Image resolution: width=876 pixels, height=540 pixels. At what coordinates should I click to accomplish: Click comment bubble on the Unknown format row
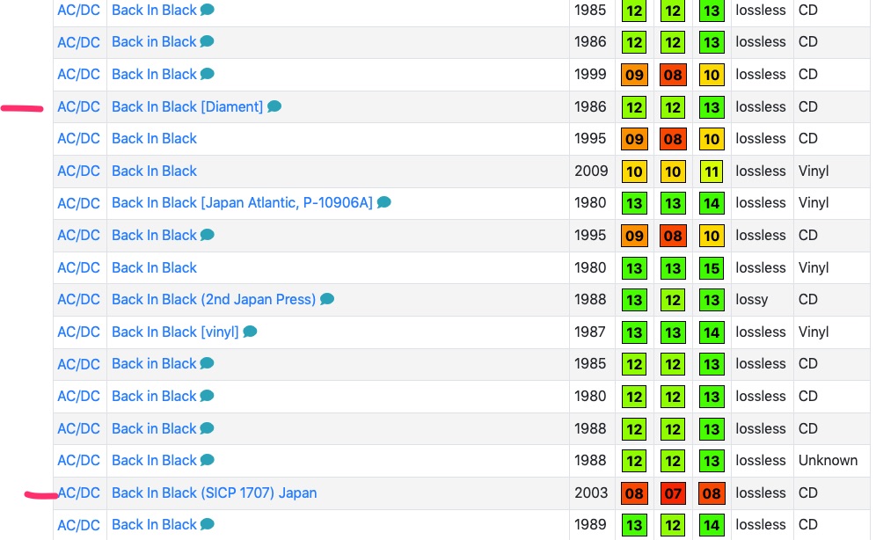(x=208, y=460)
